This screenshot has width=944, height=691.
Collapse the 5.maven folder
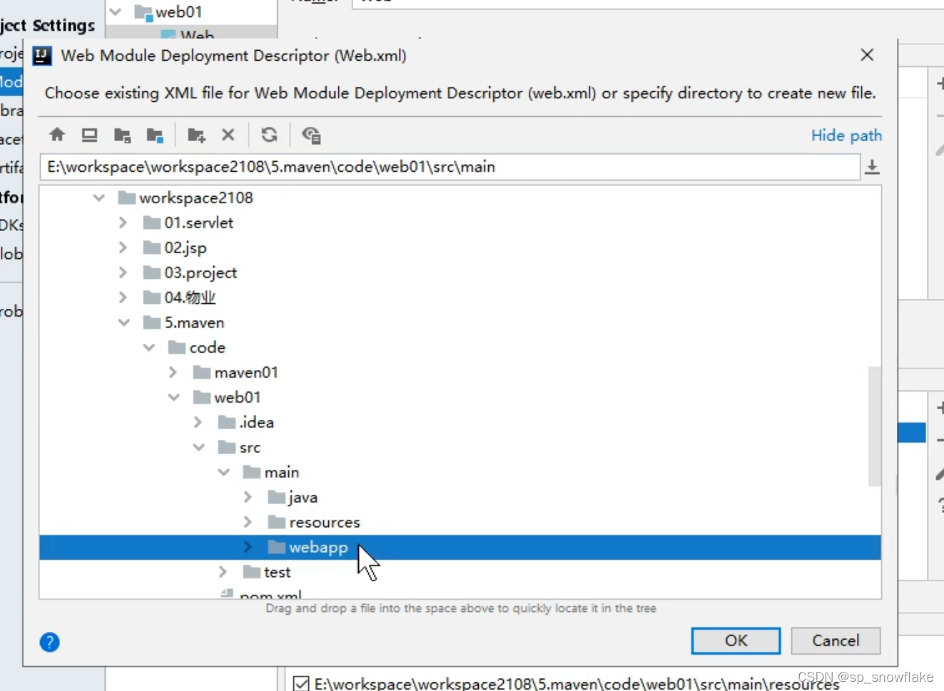tap(123, 322)
